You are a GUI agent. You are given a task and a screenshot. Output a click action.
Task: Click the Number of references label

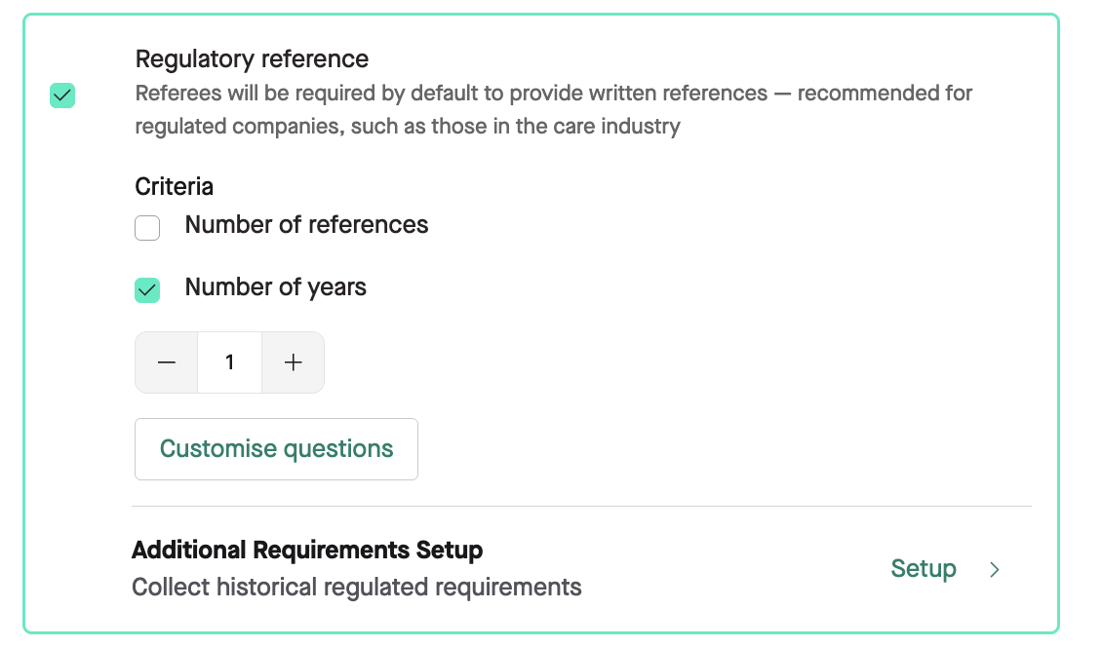306,225
